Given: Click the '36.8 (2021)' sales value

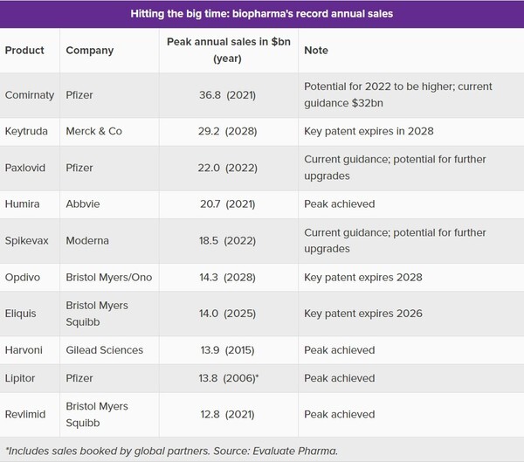Looking at the screenshot, I should pos(228,95).
